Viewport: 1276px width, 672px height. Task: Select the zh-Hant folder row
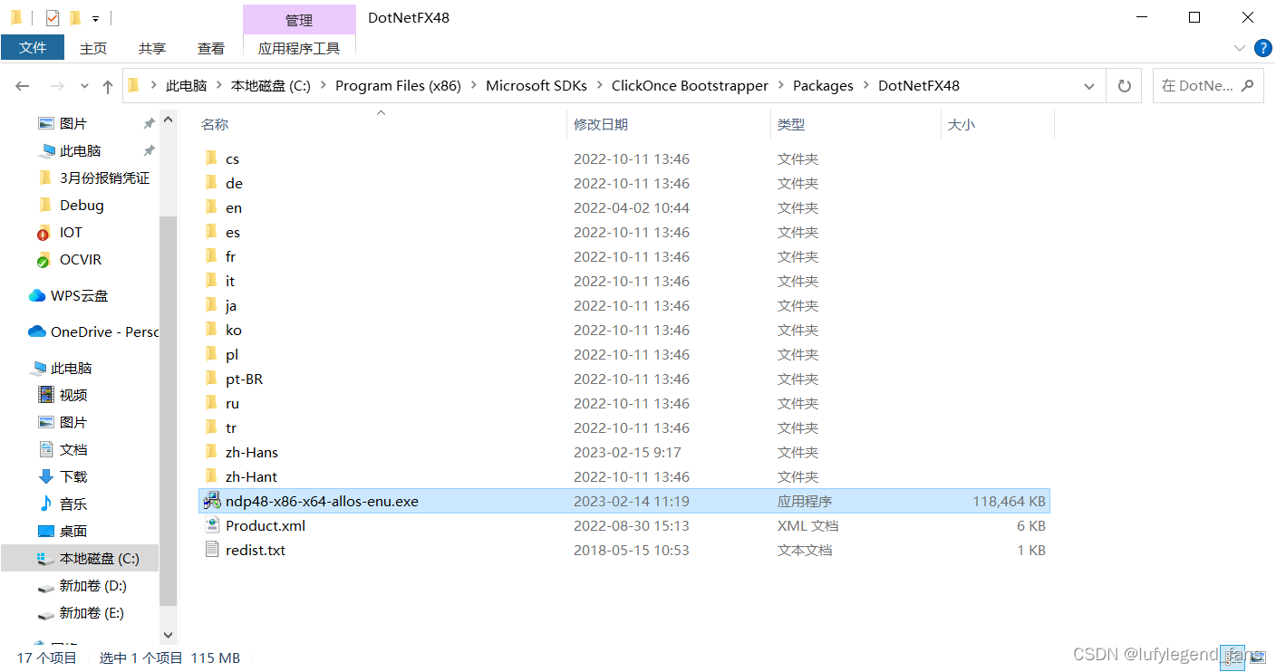coord(624,476)
